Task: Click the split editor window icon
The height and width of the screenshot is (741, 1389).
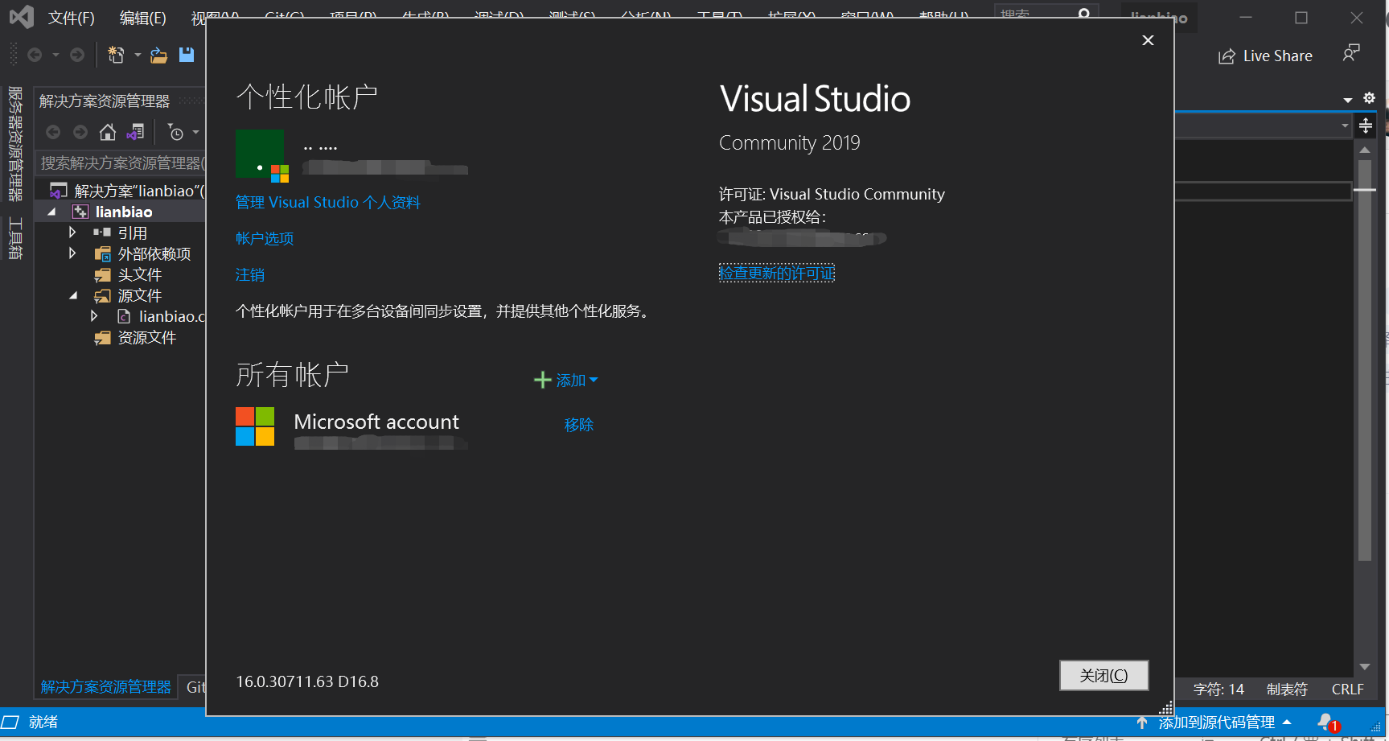Action: tap(1366, 126)
